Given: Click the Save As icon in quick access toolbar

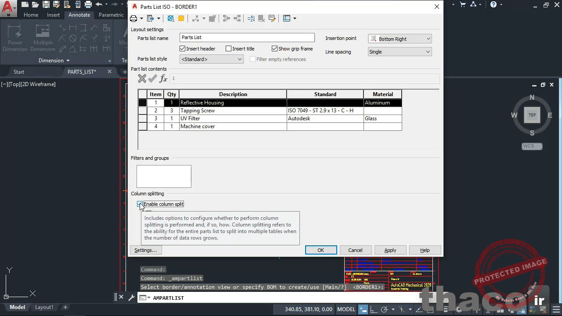Looking at the screenshot, I should pos(56,5).
